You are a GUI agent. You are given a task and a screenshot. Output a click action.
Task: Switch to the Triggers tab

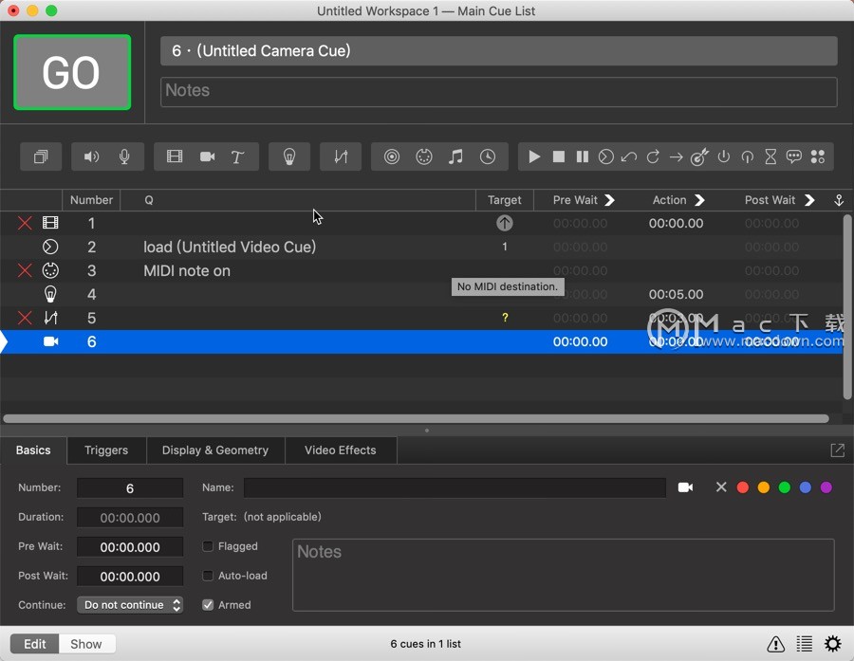click(106, 450)
